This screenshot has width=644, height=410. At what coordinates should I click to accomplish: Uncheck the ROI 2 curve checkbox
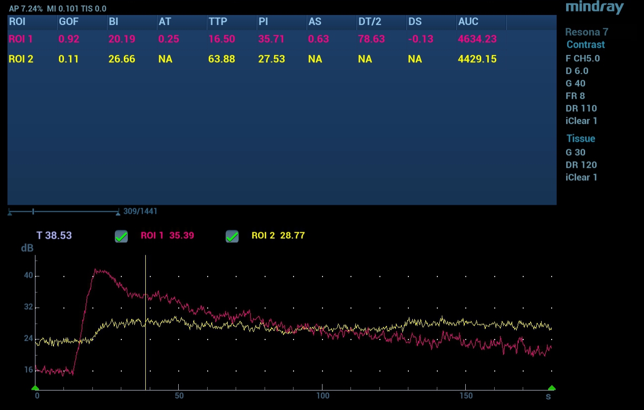tap(232, 236)
